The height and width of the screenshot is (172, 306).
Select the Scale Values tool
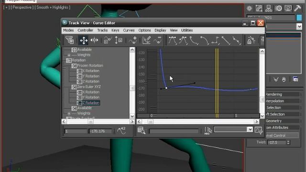point(118,40)
